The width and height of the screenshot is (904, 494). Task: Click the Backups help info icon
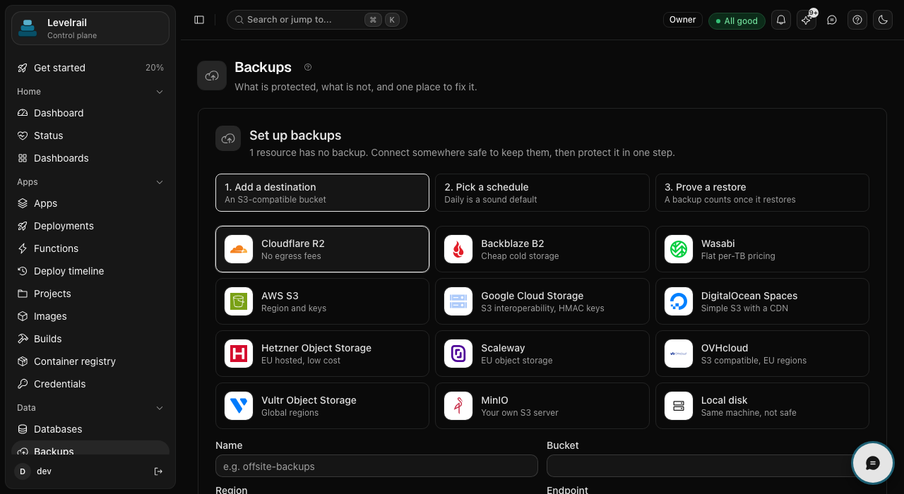click(x=308, y=67)
